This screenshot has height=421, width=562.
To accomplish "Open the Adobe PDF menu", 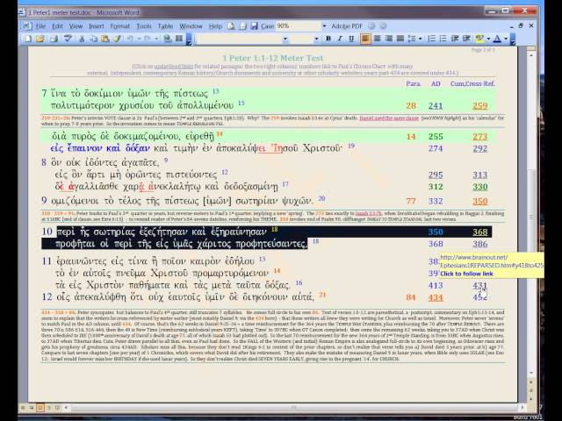I will [x=347, y=26].
